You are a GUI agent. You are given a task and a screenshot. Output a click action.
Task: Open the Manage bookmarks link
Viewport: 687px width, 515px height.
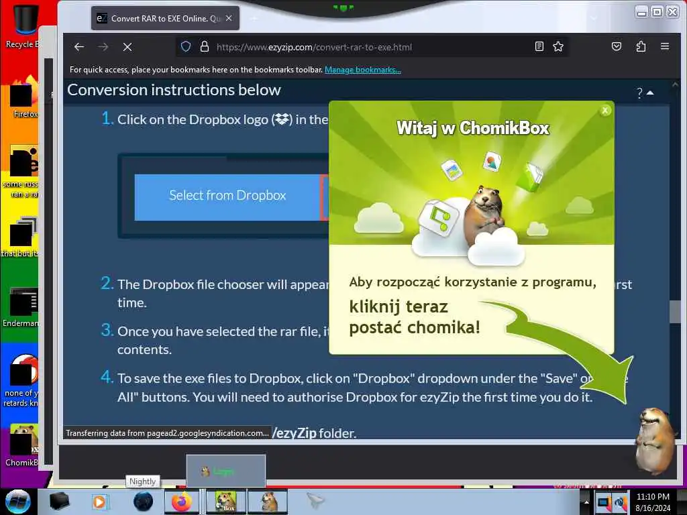pyautogui.click(x=362, y=70)
